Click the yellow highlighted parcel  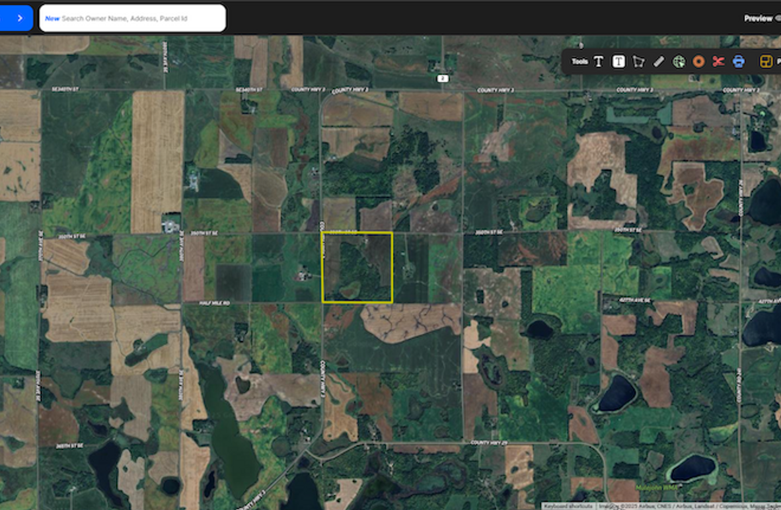tap(357, 268)
